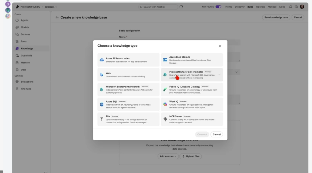This screenshot has height=173, width=312.
Task: Close the Choose a knowledge type dialog
Action: [220, 46]
